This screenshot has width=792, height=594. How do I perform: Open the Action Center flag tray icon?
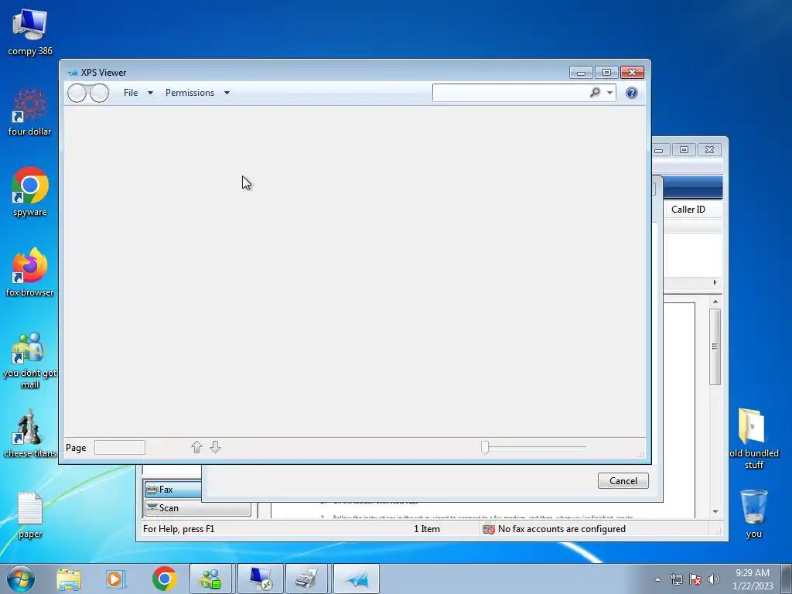[695, 579]
